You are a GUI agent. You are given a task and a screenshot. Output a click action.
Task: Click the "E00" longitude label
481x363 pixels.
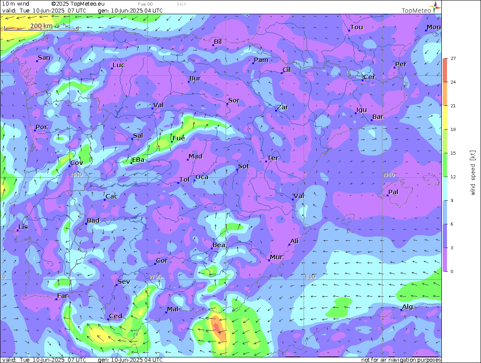[x=310, y=277]
